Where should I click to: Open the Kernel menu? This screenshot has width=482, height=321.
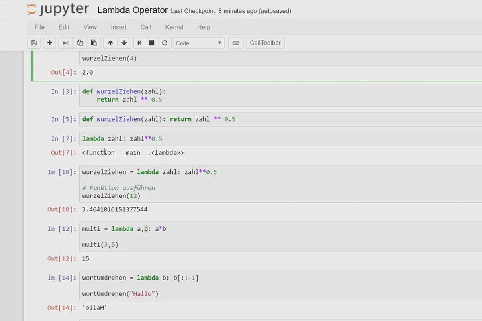pos(174,27)
